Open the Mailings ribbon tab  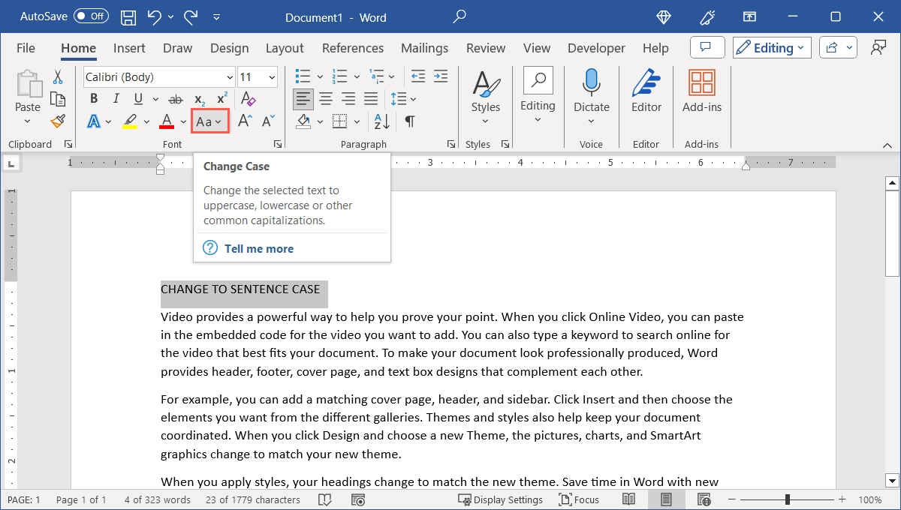tap(424, 47)
